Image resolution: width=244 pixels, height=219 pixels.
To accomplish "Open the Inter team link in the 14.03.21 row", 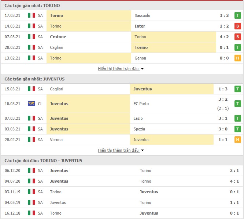I will 140,26.
